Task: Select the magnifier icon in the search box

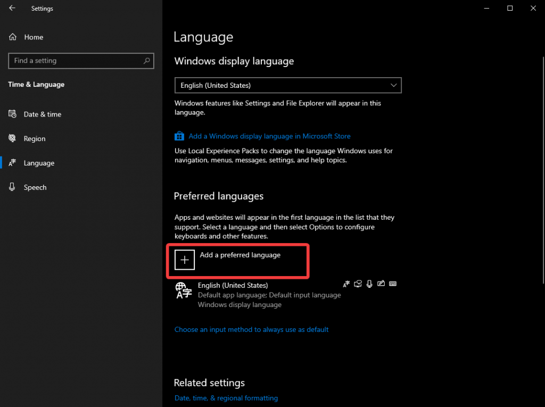Action: click(147, 61)
